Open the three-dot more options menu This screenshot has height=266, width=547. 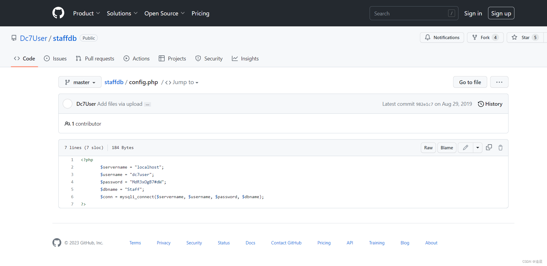[499, 82]
